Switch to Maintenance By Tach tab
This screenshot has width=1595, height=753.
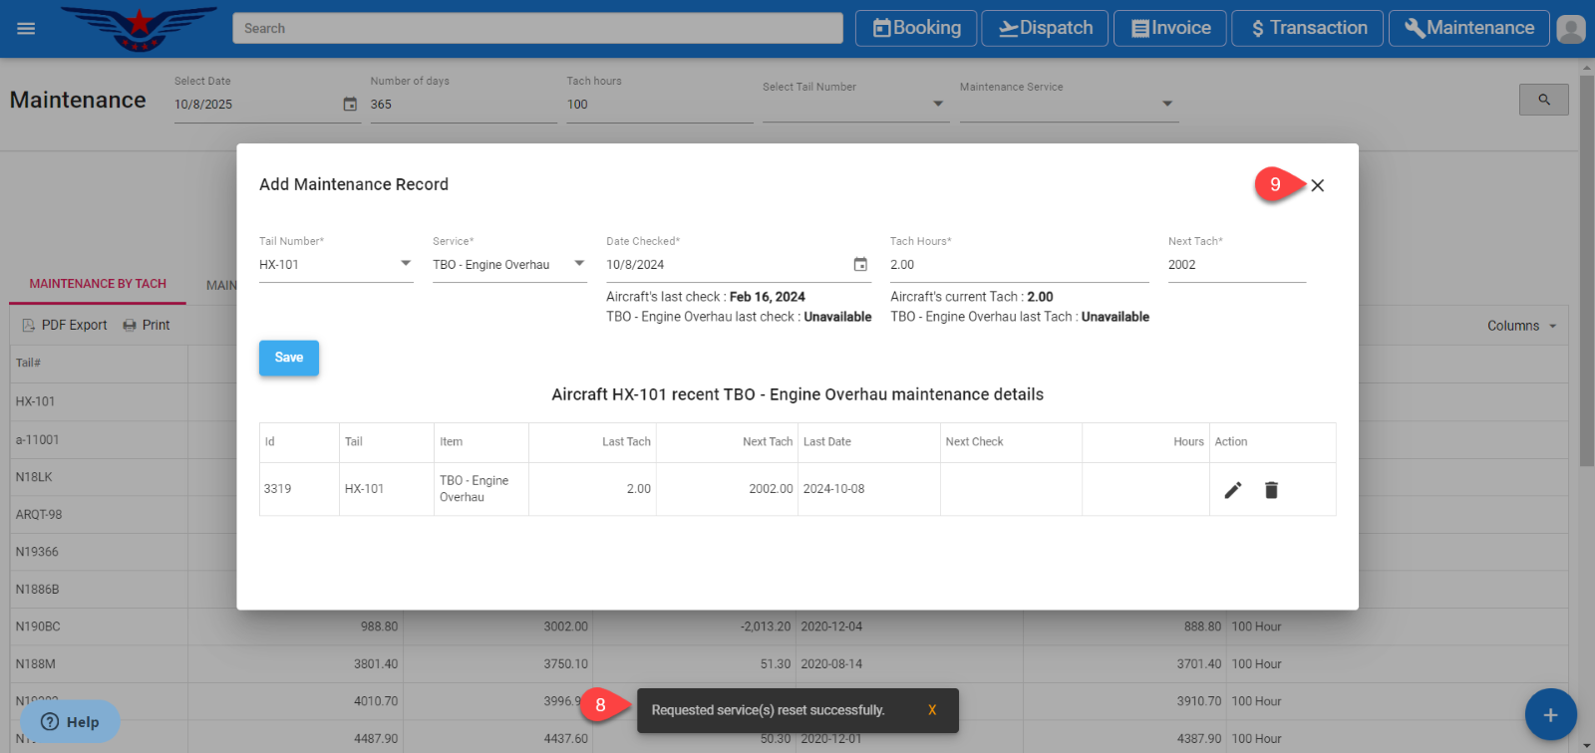pos(98,284)
